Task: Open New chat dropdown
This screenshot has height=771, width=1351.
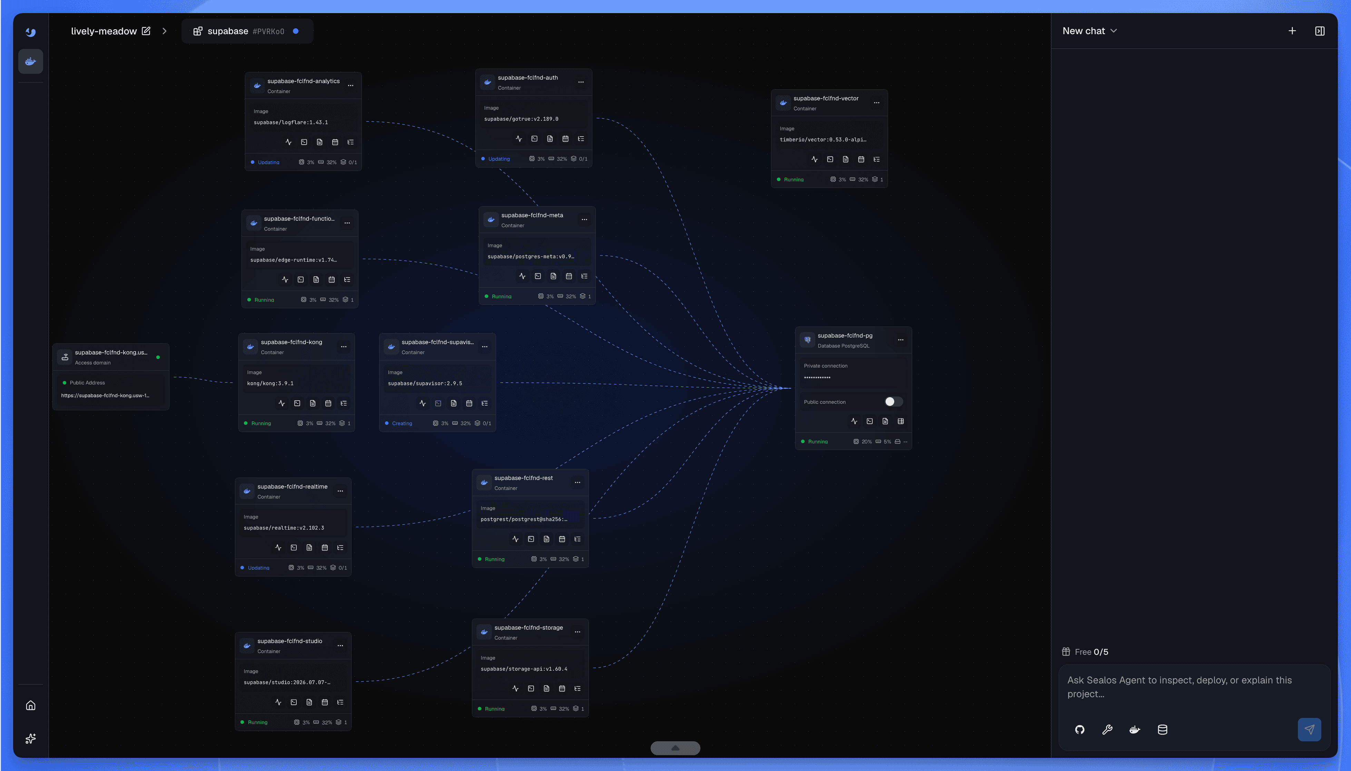Action: 1089,31
